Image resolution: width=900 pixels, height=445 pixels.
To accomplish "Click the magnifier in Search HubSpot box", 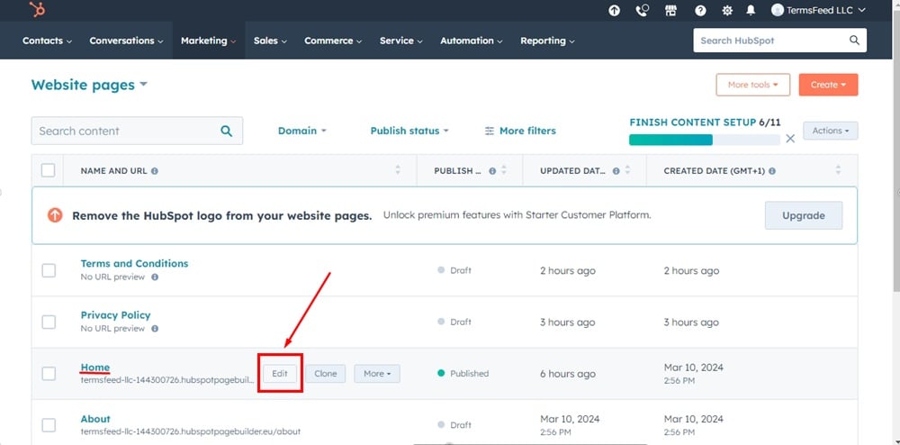I will click(x=854, y=41).
